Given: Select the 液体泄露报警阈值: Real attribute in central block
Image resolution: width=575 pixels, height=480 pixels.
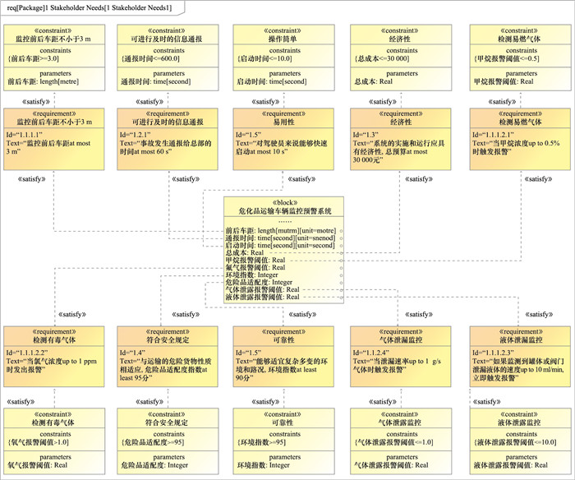Looking at the screenshot, I should [x=263, y=297].
